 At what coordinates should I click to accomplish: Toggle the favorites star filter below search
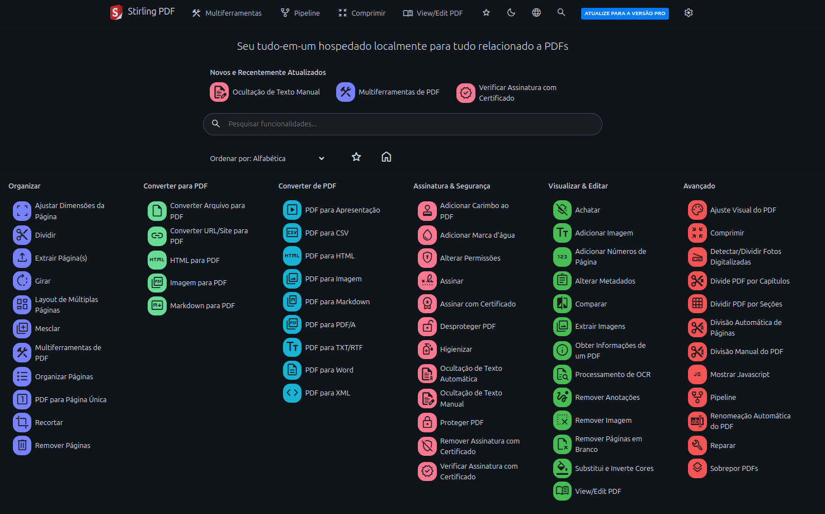(x=356, y=157)
